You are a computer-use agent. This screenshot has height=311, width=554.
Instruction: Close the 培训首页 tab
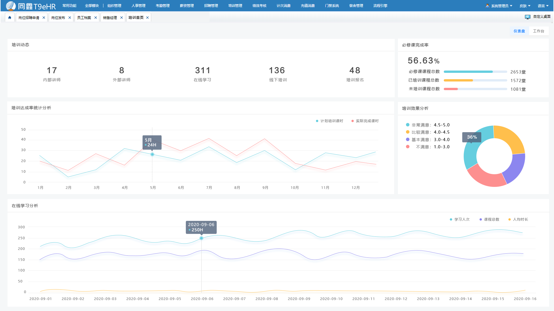(147, 18)
